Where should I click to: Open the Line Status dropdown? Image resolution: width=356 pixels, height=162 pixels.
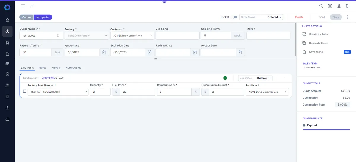click(255, 78)
